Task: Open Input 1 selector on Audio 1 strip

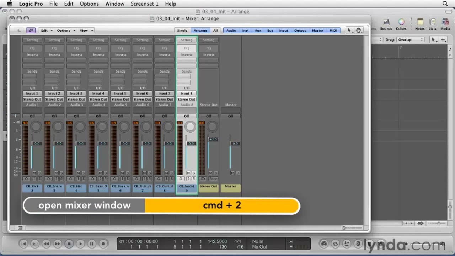Action: click(x=32, y=94)
